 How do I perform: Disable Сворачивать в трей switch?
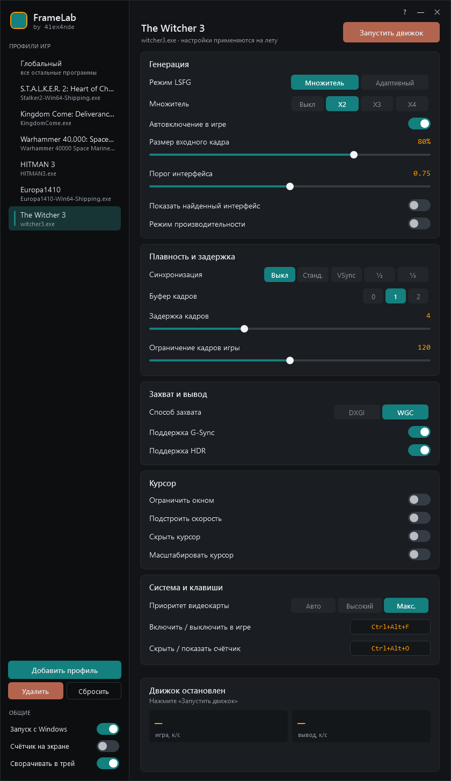tap(108, 763)
